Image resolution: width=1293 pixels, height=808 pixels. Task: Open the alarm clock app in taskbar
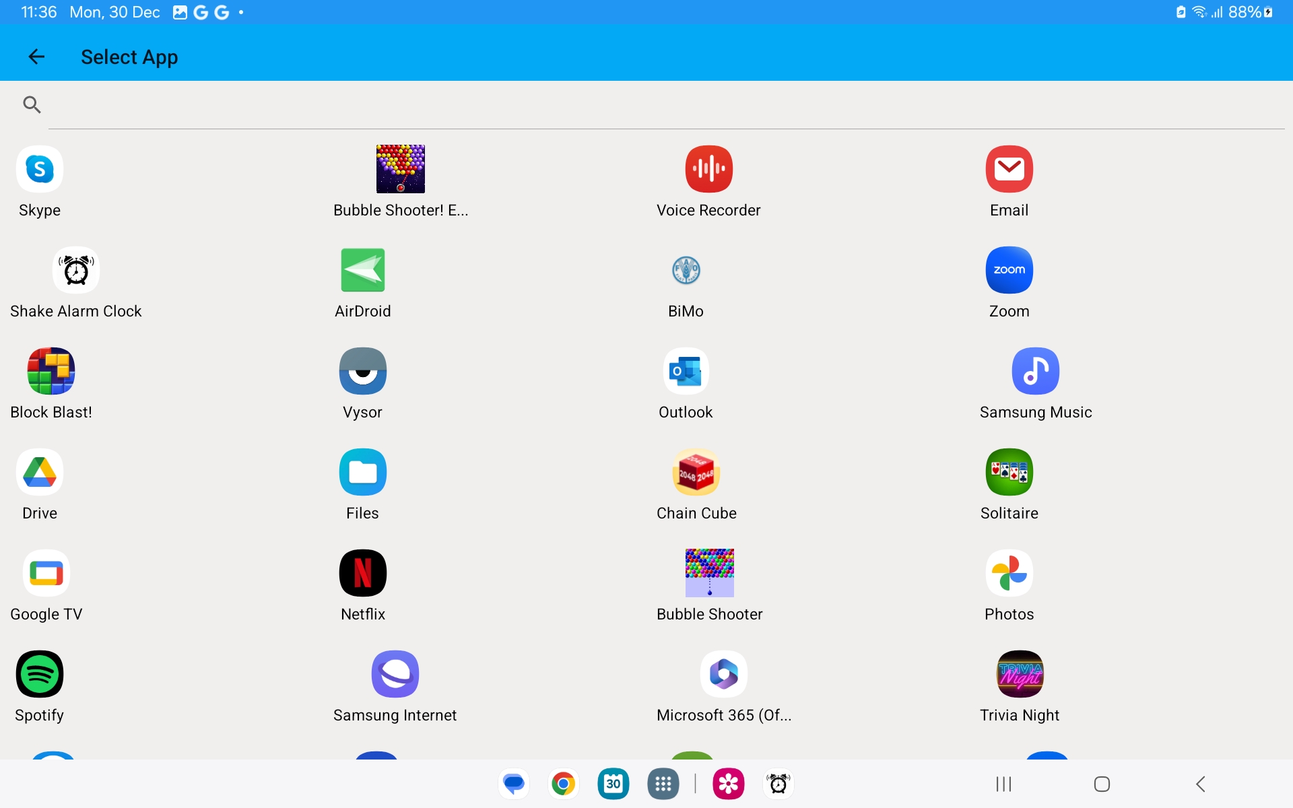pyautogui.click(x=778, y=784)
